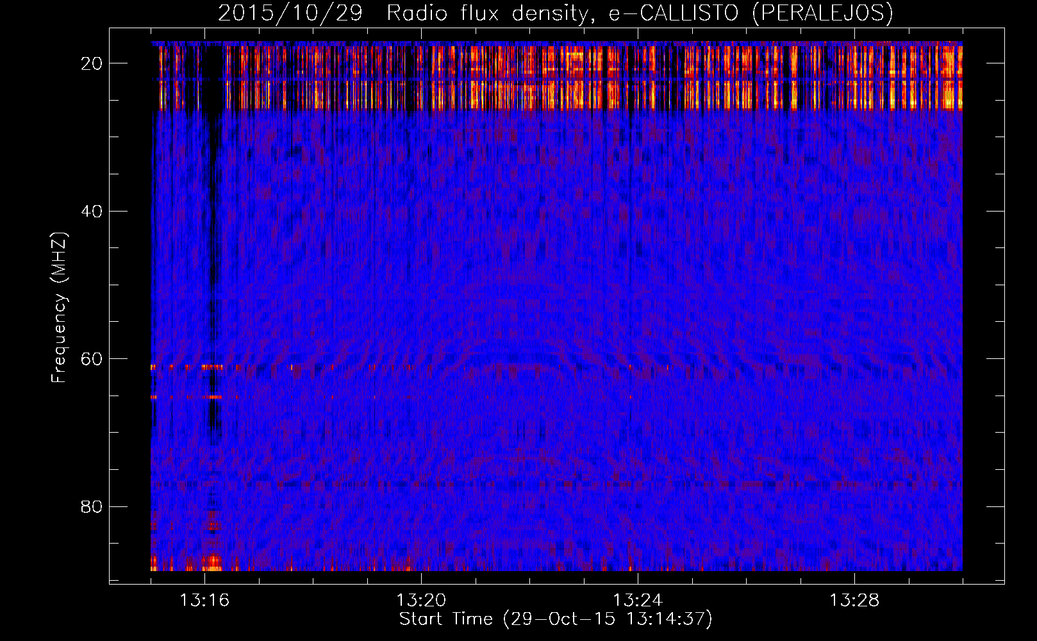Click the date '2015/10/29' in the title
This screenshot has width=1037, height=641.
[290, 13]
